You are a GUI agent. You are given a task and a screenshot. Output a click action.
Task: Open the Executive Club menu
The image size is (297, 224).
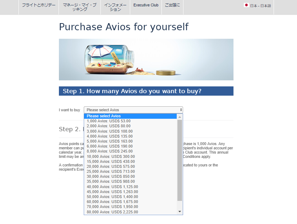146,5
